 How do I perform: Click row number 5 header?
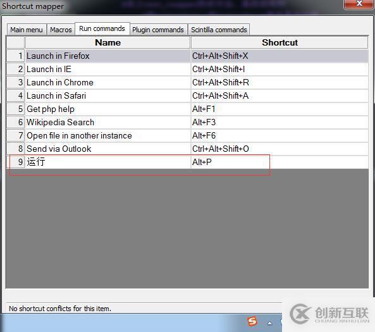pos(16,109)
